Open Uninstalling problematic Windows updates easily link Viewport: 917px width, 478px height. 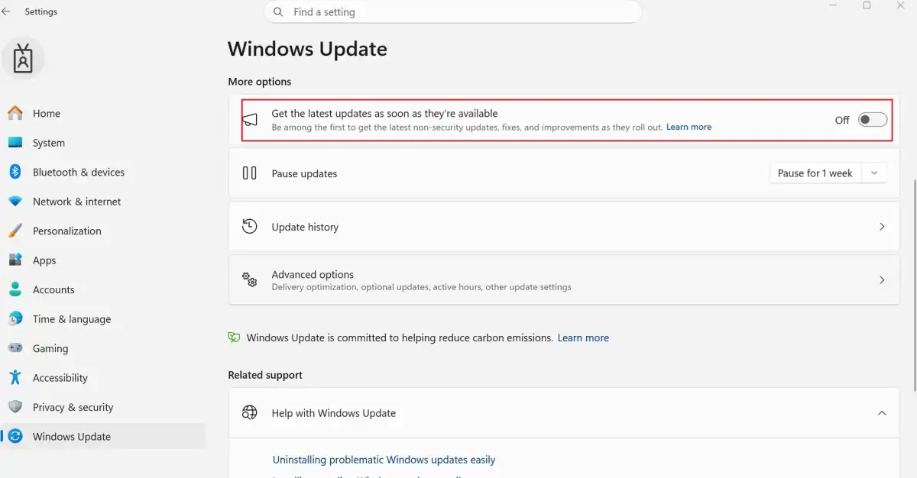(384, 460)
